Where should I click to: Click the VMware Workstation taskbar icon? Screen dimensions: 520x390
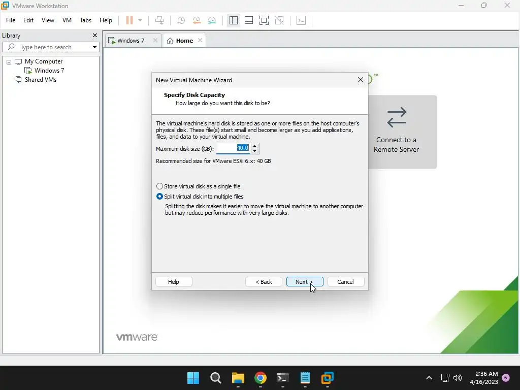pos(328,378)
